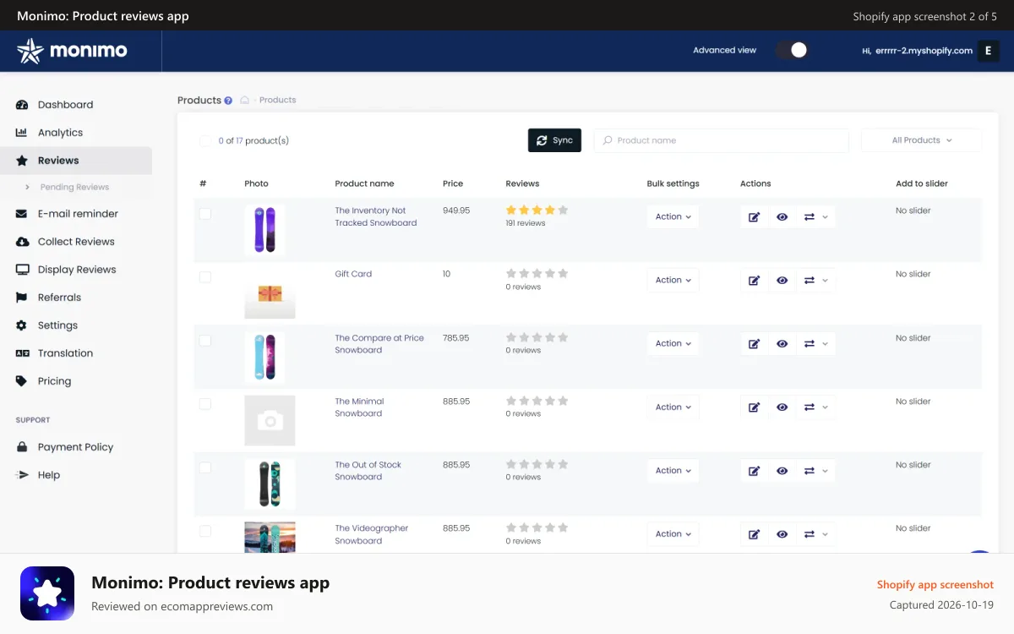This screenshot has height=634, width=1014.
Task: Check the select-all products checkbox
Action: pyautogui.click(x=205, y=140)
